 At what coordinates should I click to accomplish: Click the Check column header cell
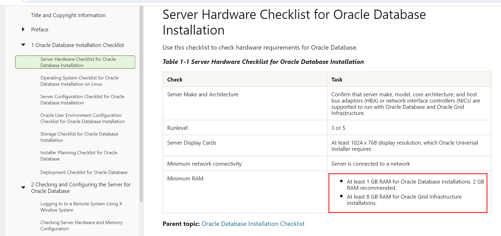[x=175, y=80]
